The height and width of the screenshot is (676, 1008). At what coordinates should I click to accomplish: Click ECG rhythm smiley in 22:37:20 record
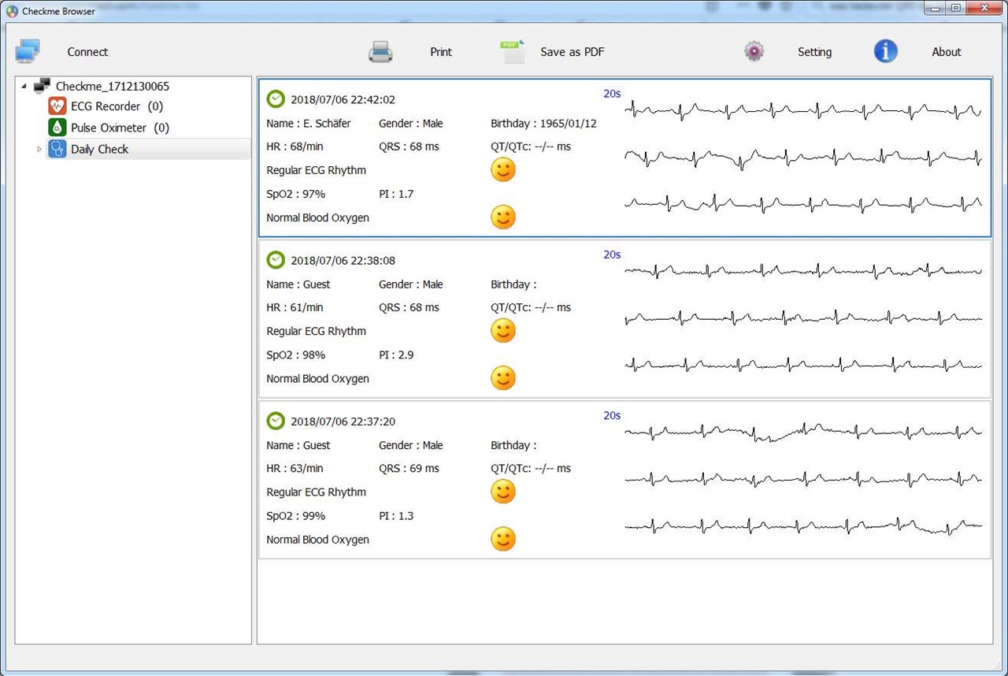coord(503,491)
